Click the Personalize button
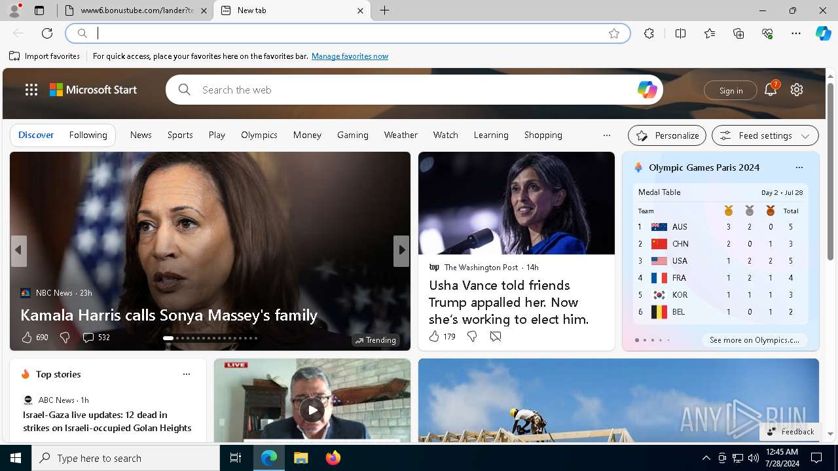838x471 pixels. (x=667, y=135)
